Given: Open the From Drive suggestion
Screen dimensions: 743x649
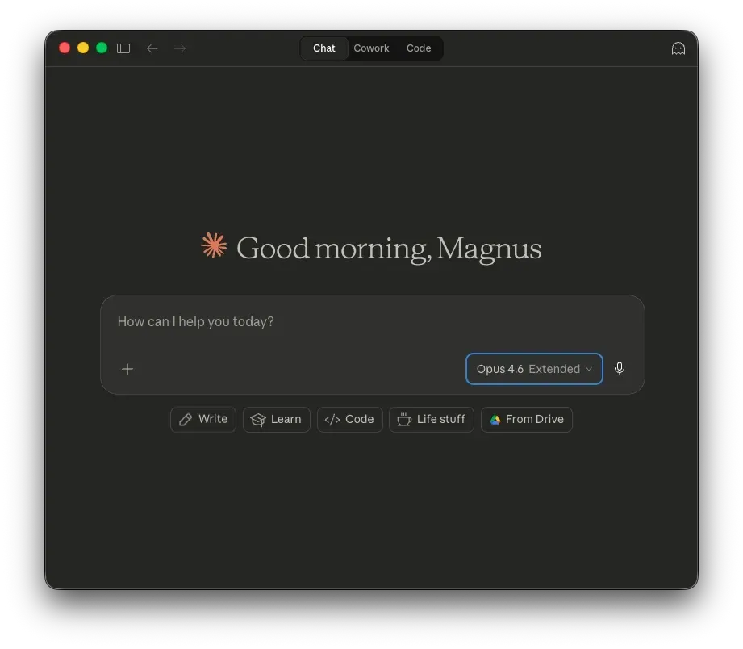Looking at the screenshot, I should pyautogui.click(x=527, y=420).
